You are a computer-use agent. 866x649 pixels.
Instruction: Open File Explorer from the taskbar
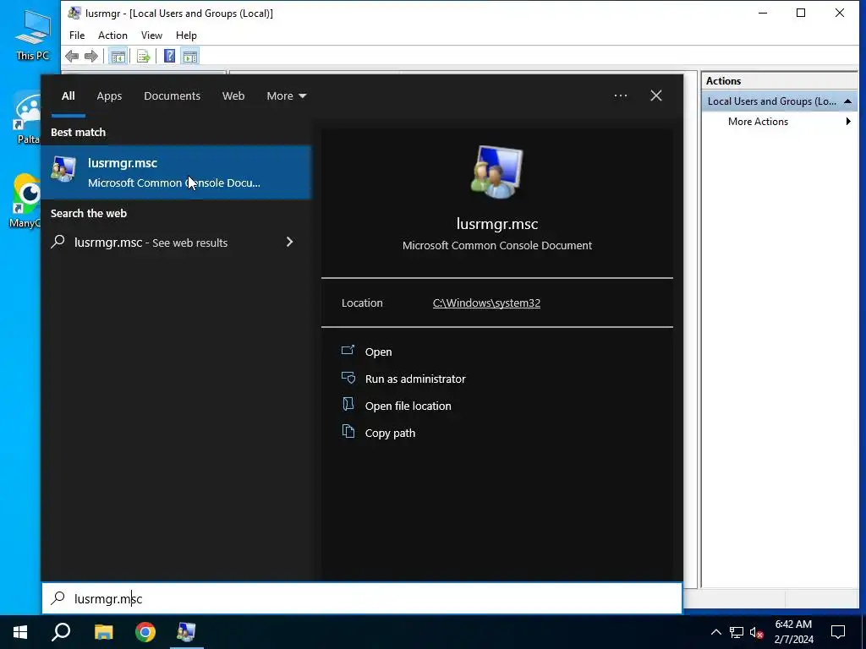pyautogui.click(x=103, y=632)
